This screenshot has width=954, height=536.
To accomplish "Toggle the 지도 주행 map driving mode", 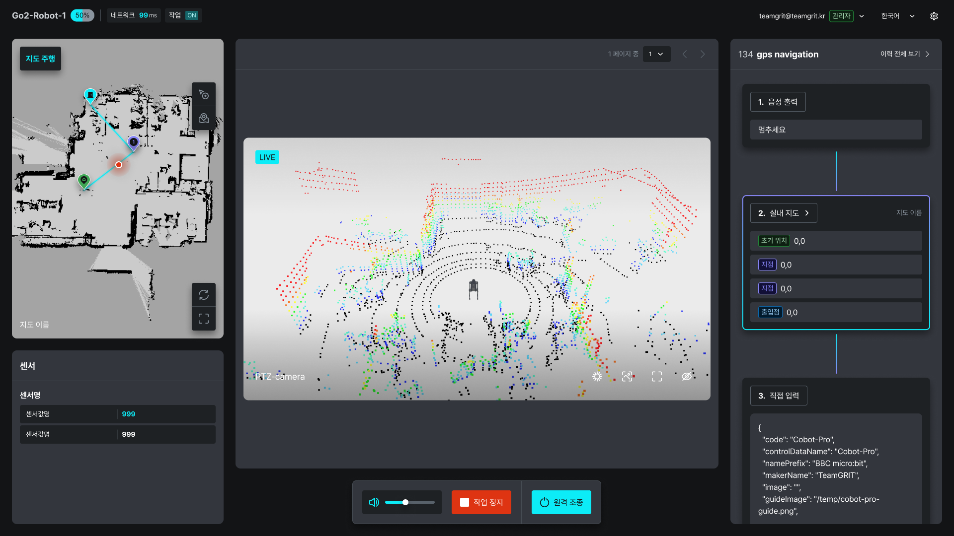I will click(40, 59).
